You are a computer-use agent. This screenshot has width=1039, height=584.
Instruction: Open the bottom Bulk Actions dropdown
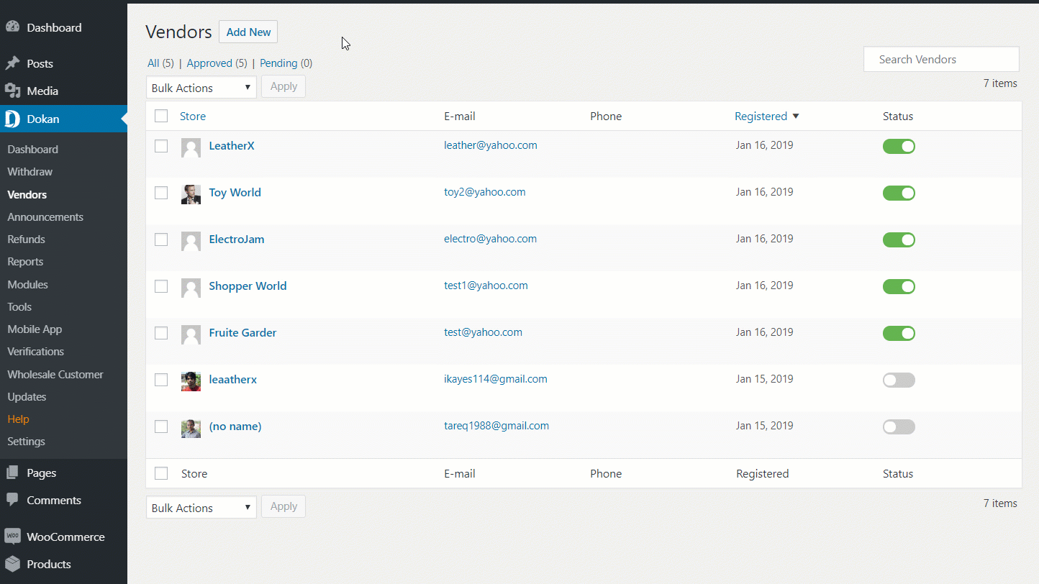[201, 507]
